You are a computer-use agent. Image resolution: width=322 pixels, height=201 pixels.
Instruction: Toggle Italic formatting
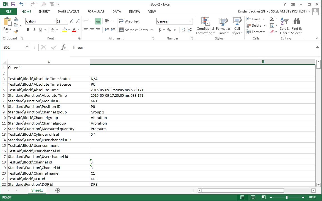click(x=34, y=30)
